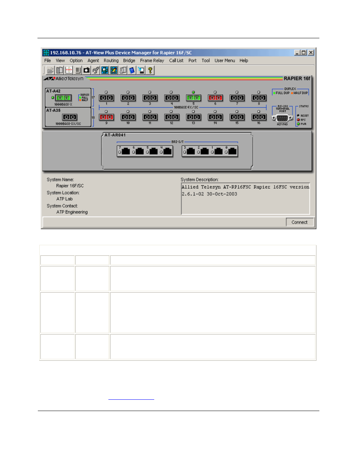
Task: Select fiber port 10 on the front panel
Action: pos(128,117)
